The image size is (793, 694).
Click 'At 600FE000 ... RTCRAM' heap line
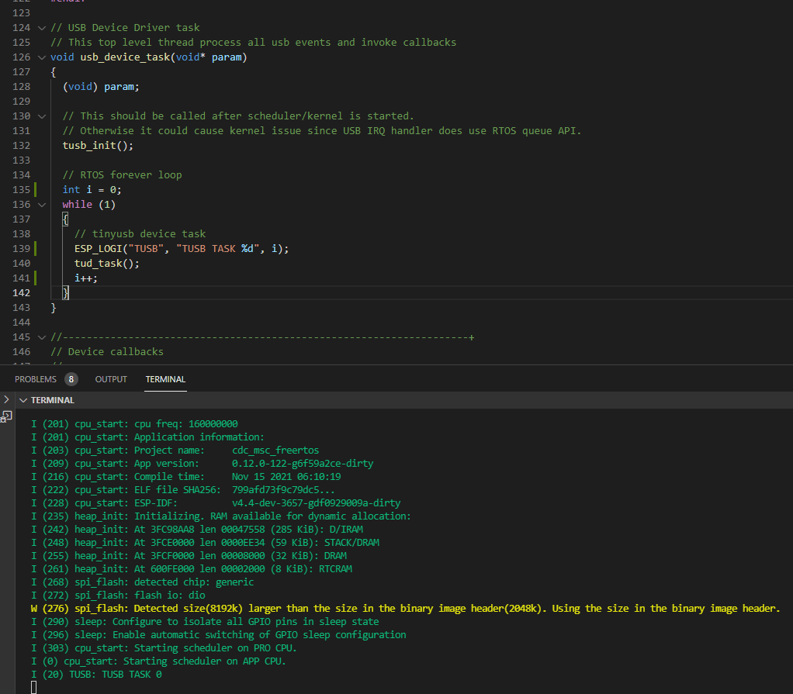(x=191, y=569)
